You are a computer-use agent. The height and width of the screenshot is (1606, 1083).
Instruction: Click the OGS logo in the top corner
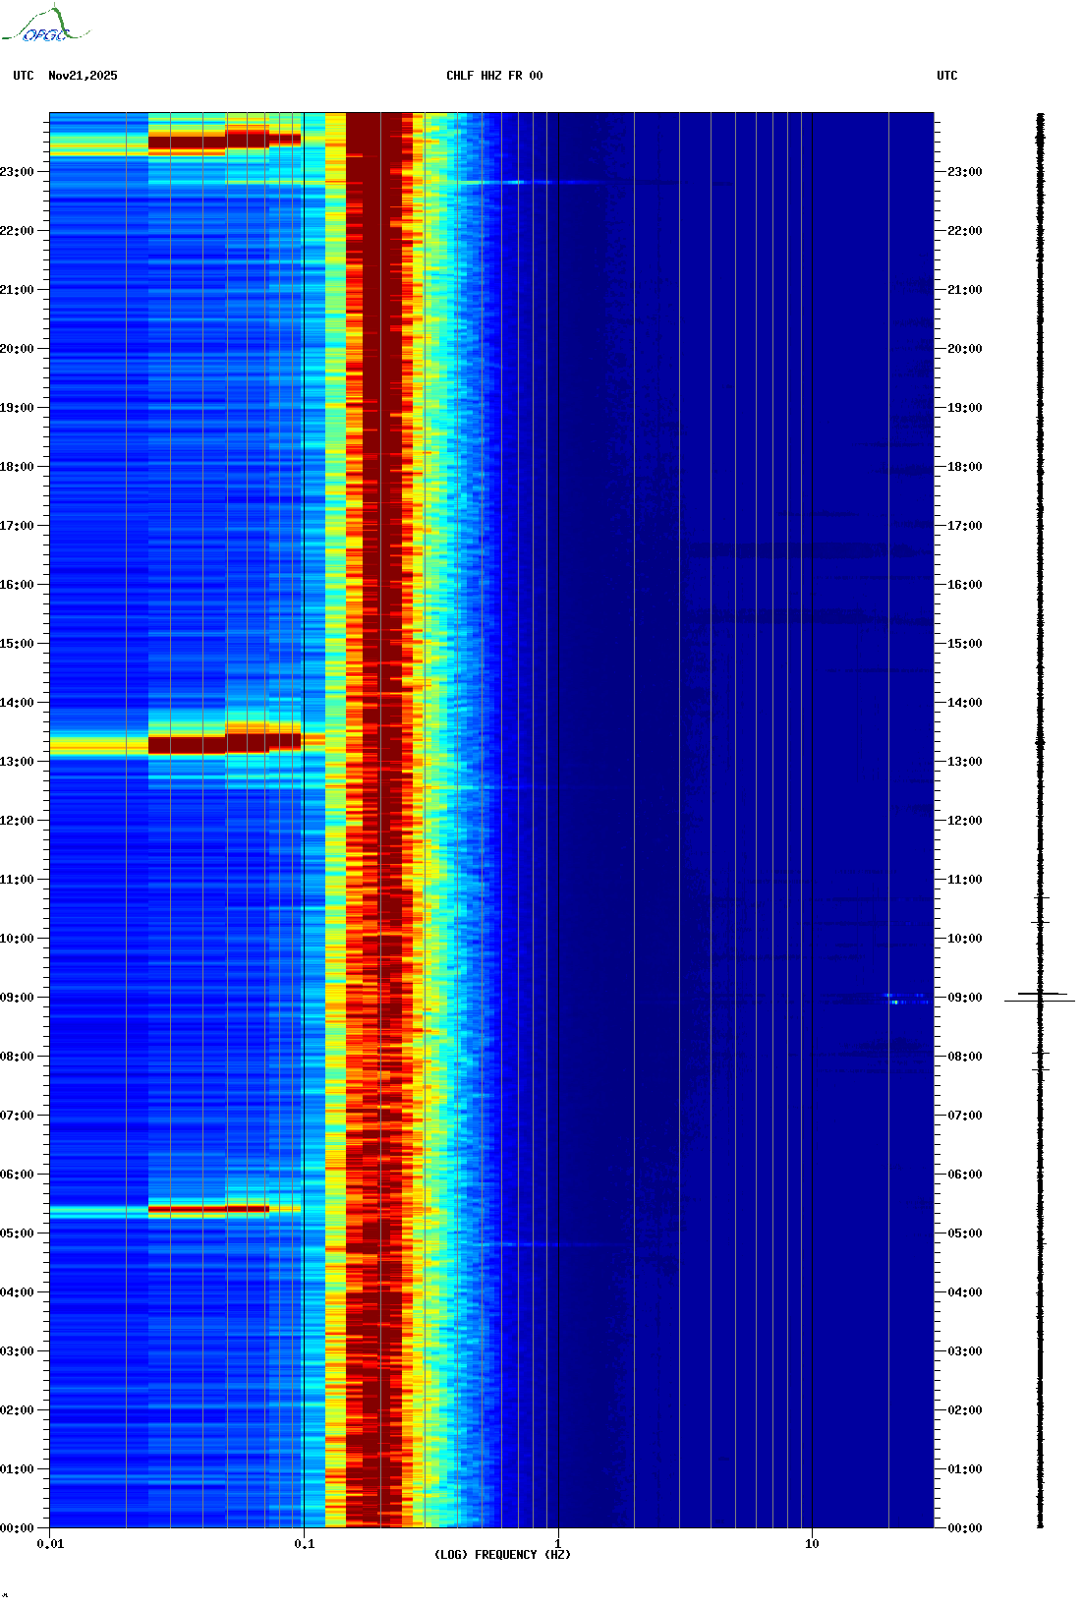coord(44,26)
